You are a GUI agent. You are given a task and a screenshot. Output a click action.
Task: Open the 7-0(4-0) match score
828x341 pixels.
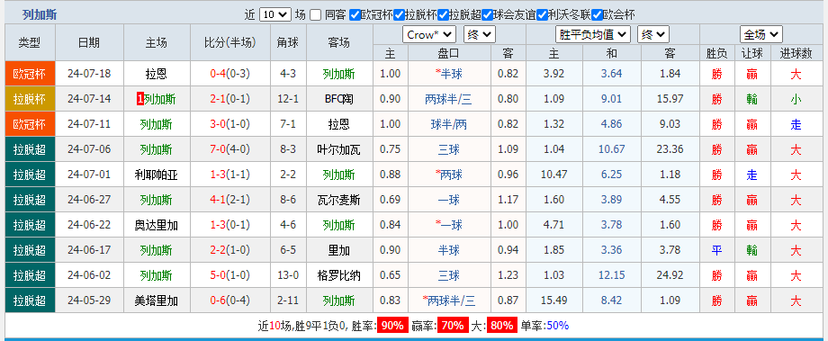[x=230, y=149]
